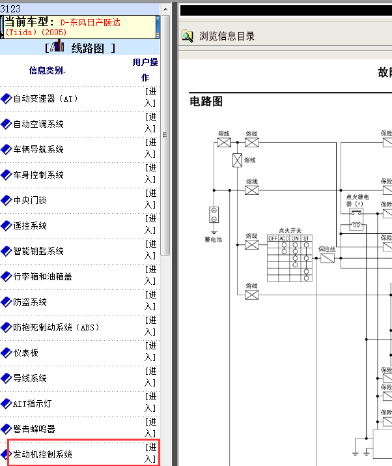Click the left panel vertical scrollbar thumb
The height and width of the screenshot is (466, 392).
tap(165, 135)
